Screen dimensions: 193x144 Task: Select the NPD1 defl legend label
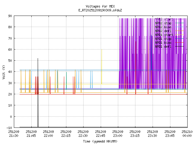tap(163, 46)
